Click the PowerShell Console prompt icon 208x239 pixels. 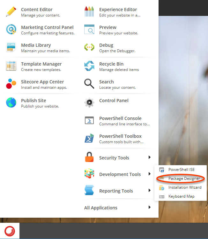[x=89, y=120]
